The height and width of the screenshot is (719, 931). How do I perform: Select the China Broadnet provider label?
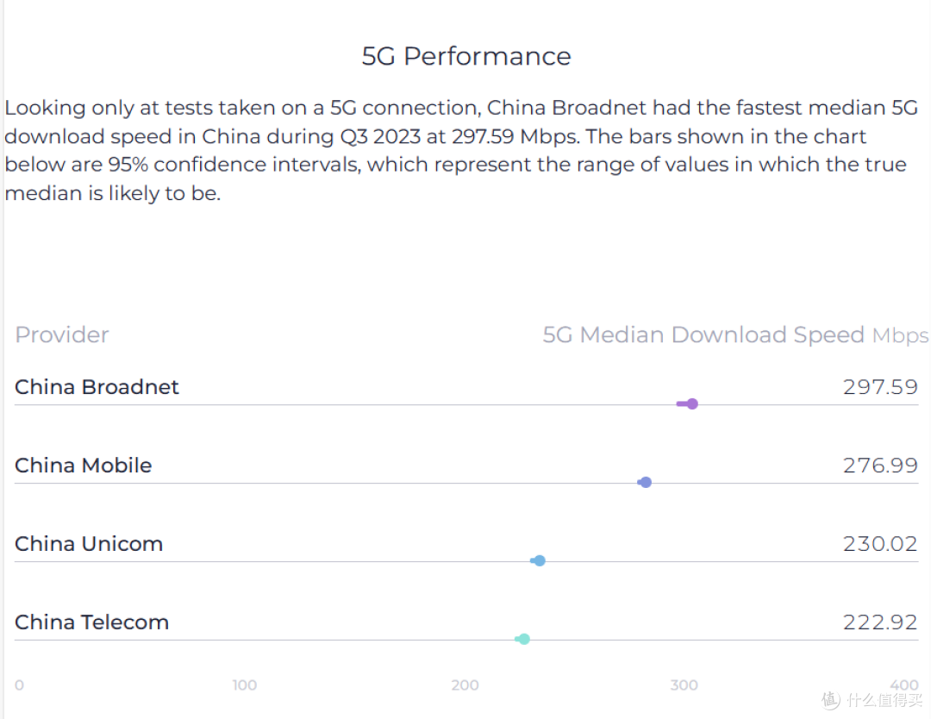(97, 386)
